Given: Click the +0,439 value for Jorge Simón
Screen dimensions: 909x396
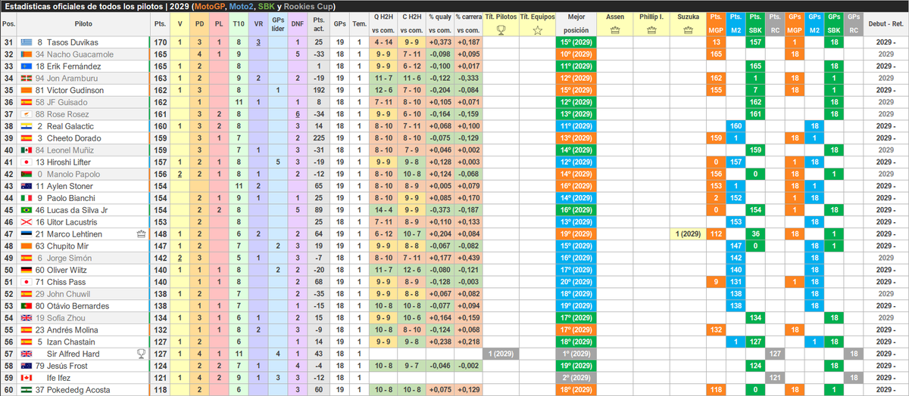Looking at the screenshot, I should point(469,258).
